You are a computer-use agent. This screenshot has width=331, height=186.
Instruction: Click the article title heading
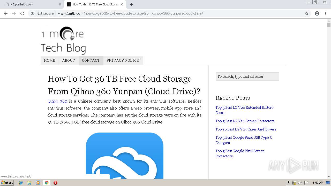124,85
